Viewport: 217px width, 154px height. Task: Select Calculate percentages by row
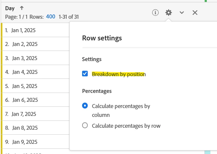(x=85, y=125)
